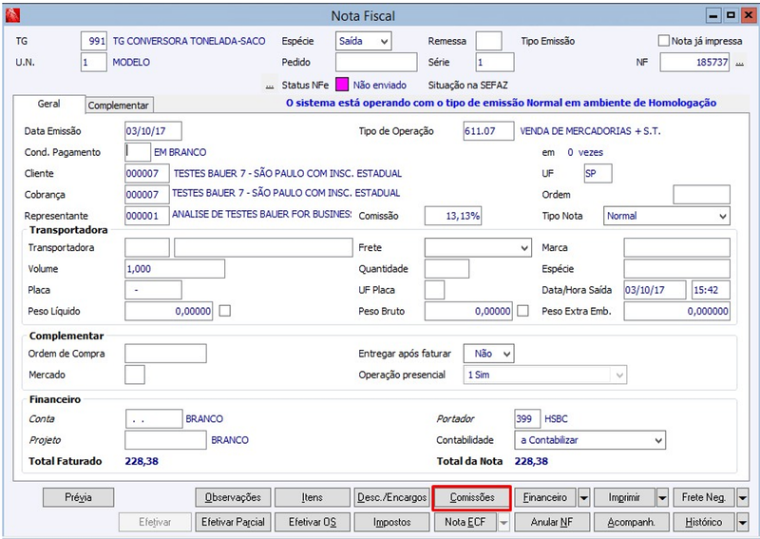The width and height of the screenshot is (760, 539).
Task: Open the Comissões button
Action: 471,497
